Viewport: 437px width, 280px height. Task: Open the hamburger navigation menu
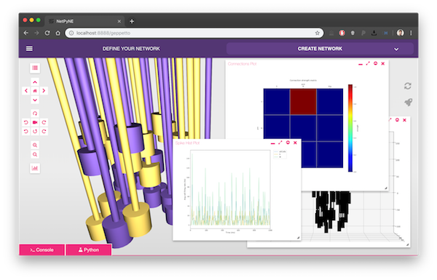pos(29,49)
